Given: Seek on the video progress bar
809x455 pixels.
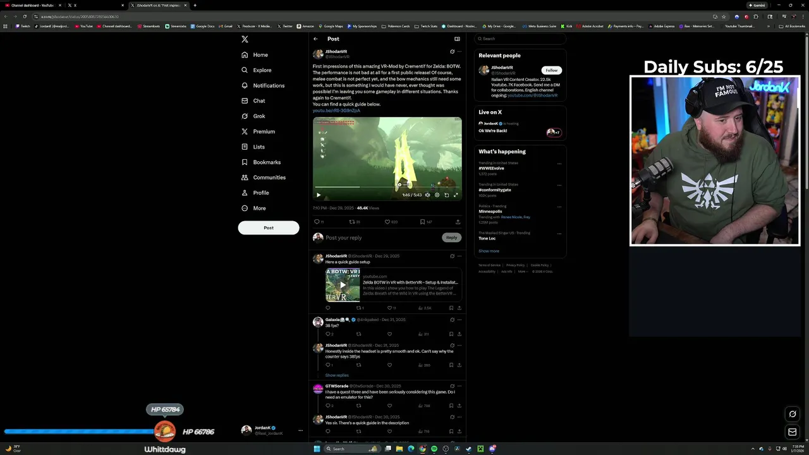Looking at the screenshot, I should pyautogui.click(x=387, y=187).
